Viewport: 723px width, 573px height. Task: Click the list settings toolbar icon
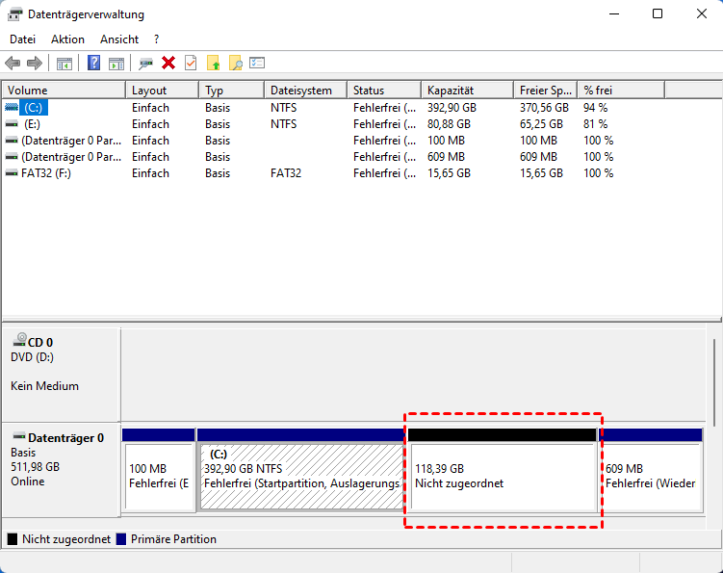pyautogui.click(x=257, y=63)
